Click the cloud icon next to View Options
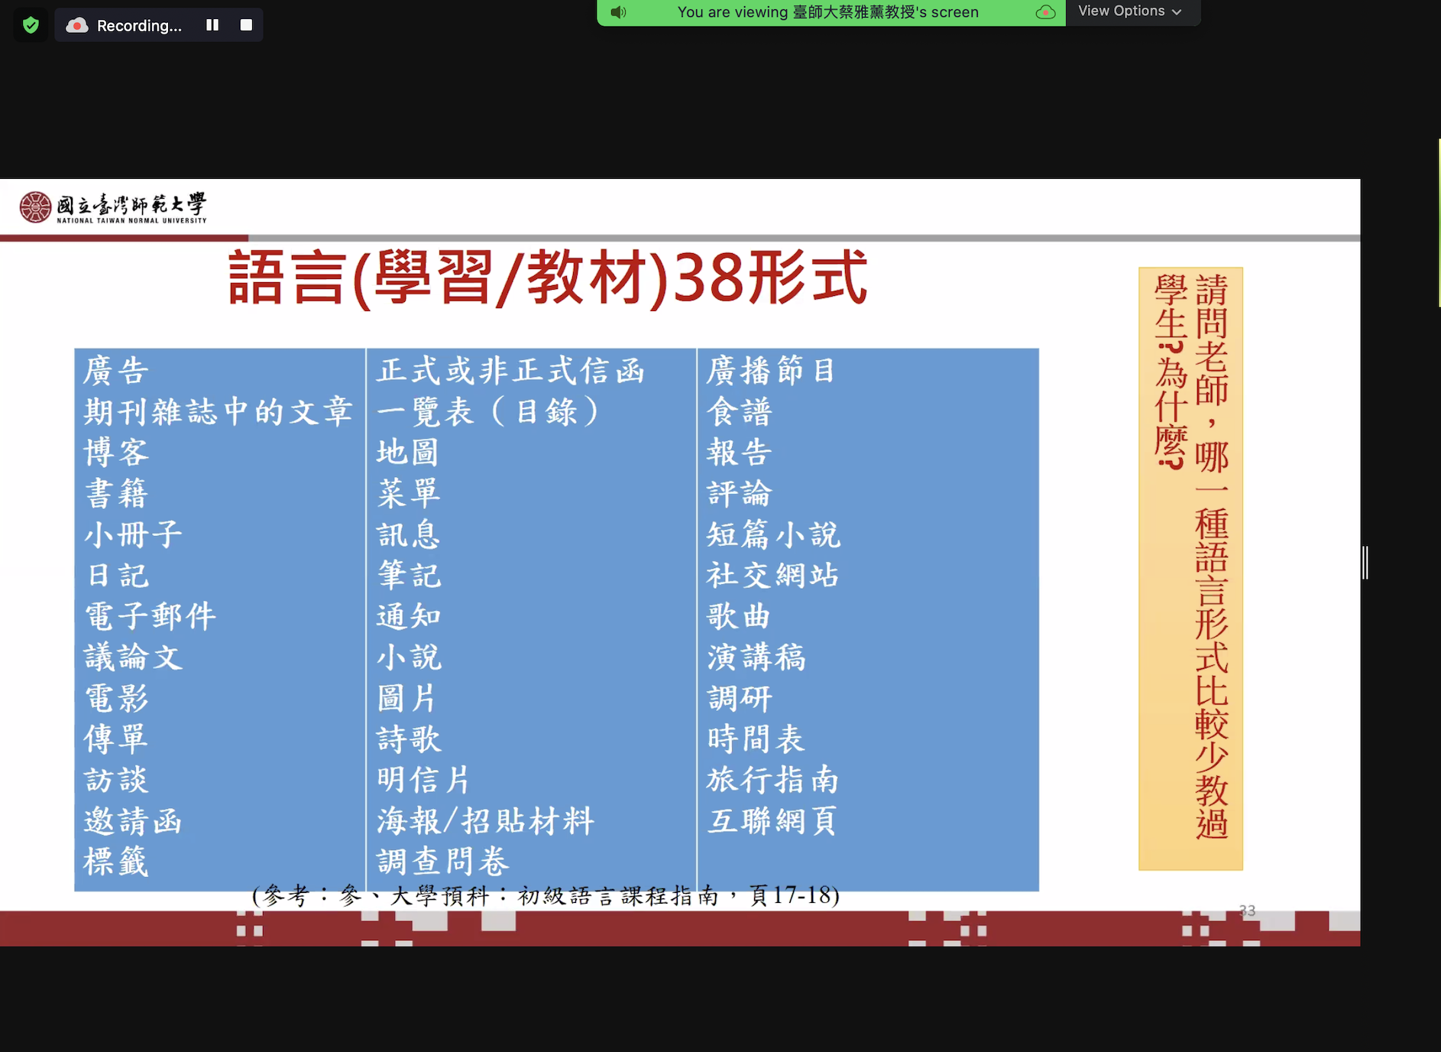The image size is (1441, 1052). [x=1046, y=12]
